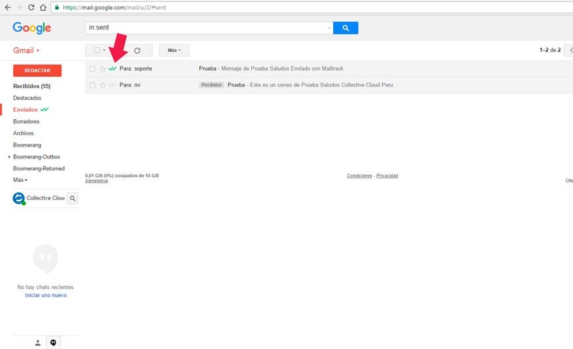Click the Administrar storage link
The image size is (573, 349).
coord(97,181)
